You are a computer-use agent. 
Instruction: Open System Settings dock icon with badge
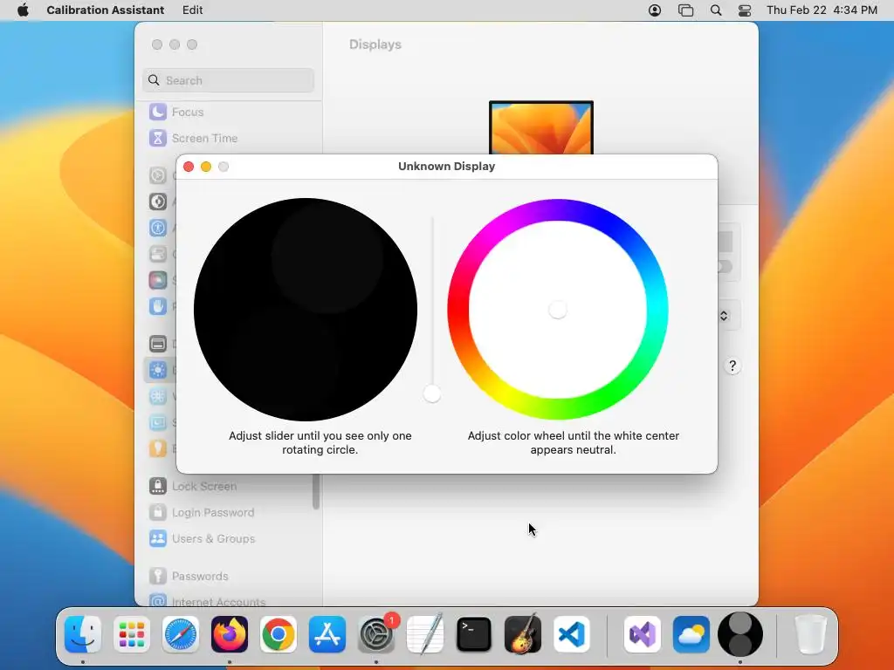pos(376,634)
